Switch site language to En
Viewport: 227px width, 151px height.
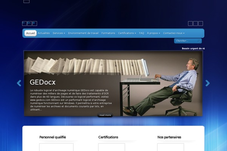[x=30, y=23]
